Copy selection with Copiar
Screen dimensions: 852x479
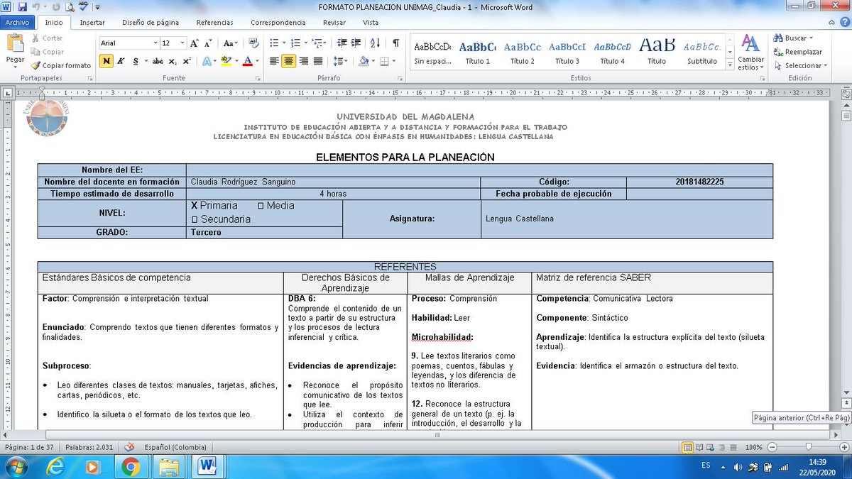pos(47,52)
